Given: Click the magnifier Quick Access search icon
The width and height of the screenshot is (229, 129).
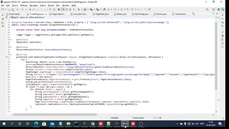Looking at the screenshot, I should click(208, 10).
